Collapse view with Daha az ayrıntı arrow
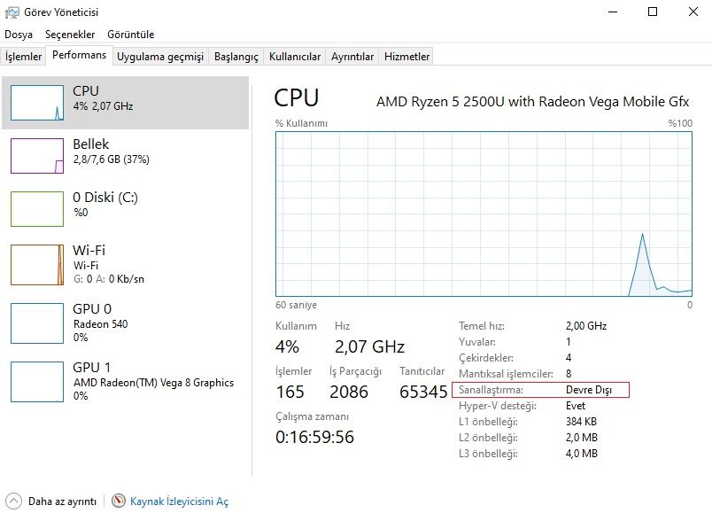The image size is (712, 521). click(14, 502)
